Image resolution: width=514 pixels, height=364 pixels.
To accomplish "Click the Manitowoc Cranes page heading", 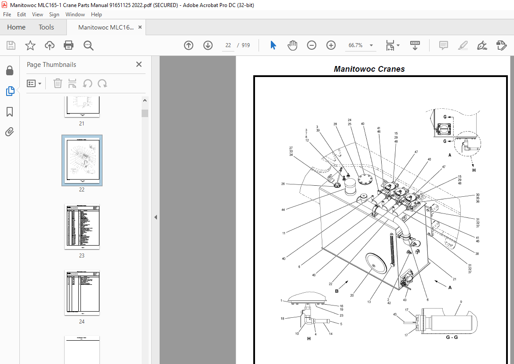I will click(x=369, y=69).
